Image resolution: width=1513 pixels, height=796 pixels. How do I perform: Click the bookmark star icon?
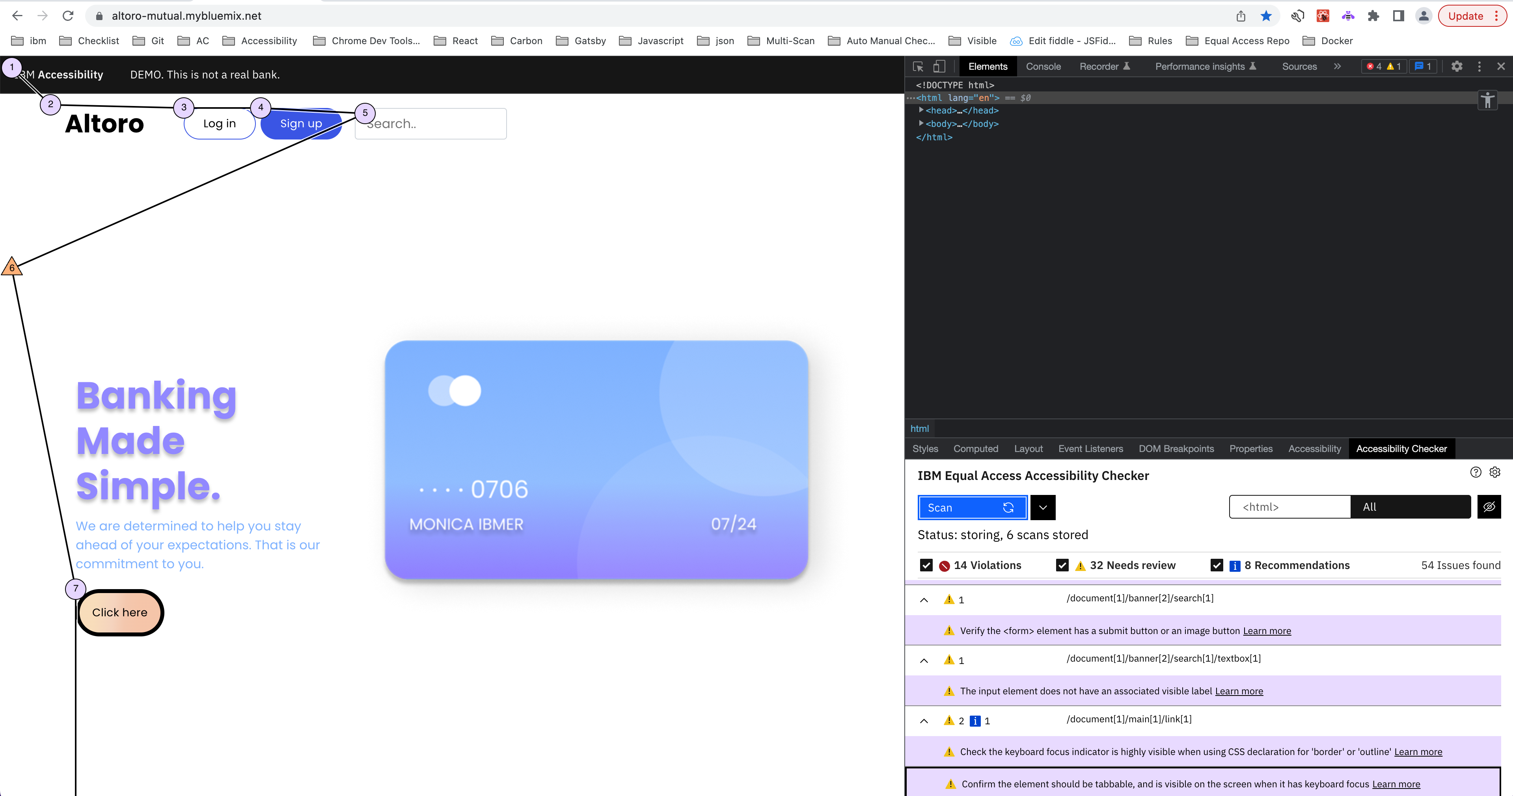click(x=1266, y=16)
